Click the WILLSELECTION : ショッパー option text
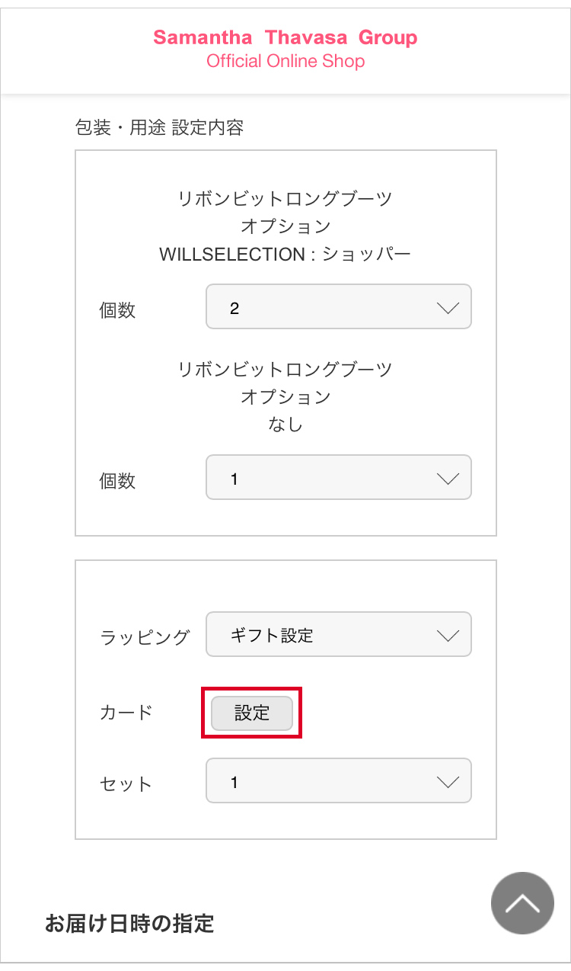 click(285, 255)
